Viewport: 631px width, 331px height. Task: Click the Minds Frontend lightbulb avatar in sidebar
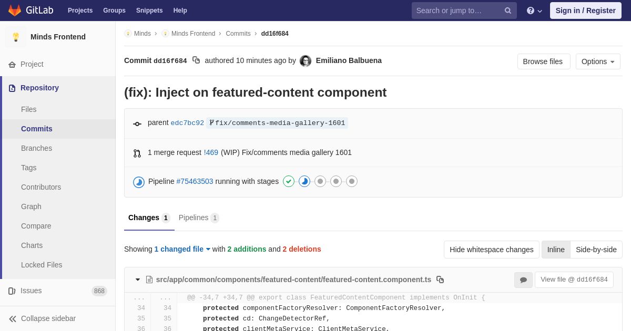coord(16,37)
